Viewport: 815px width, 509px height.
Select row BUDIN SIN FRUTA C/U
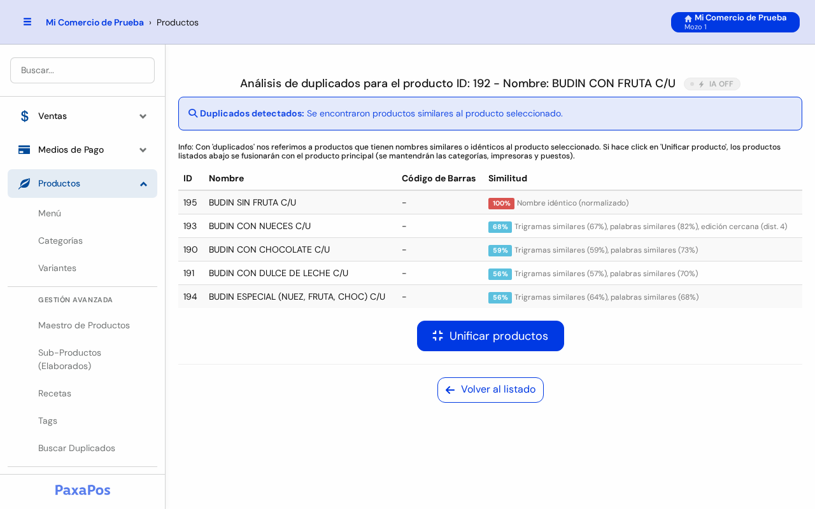click(490, 203)
